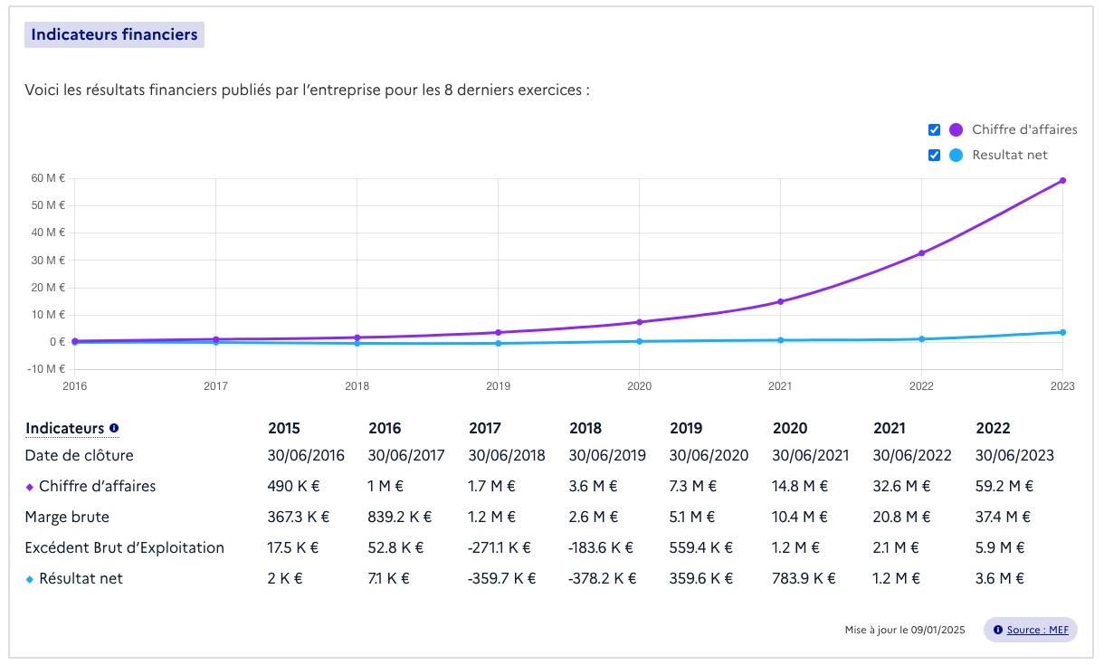Click the purple Chiffre d'affaires legend circle
This screenshot has width=1104, height=665.
coord(956,129)
